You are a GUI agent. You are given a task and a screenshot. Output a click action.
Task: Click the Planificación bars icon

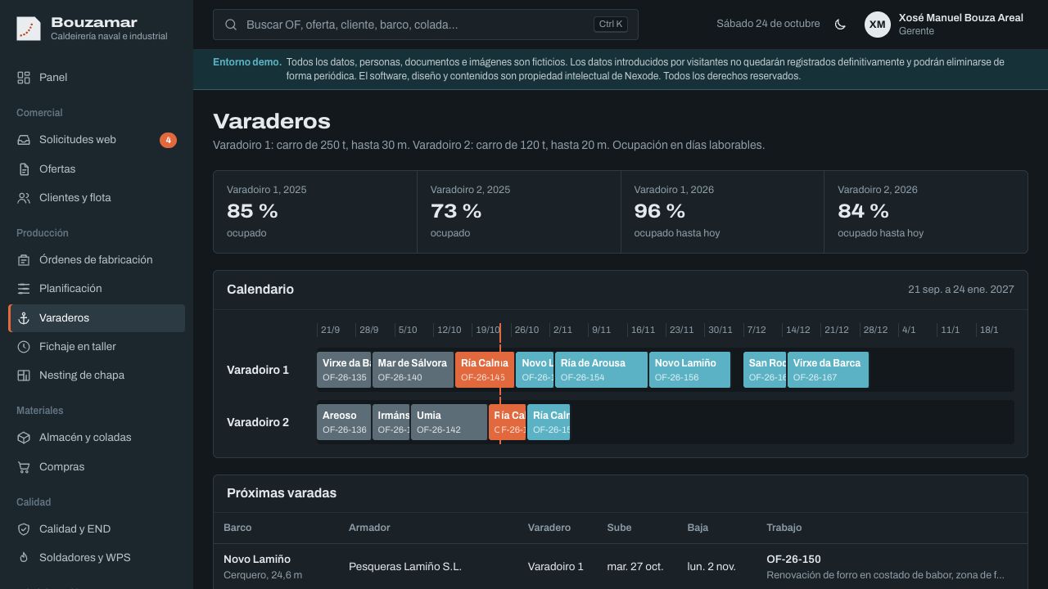(24, 289)
